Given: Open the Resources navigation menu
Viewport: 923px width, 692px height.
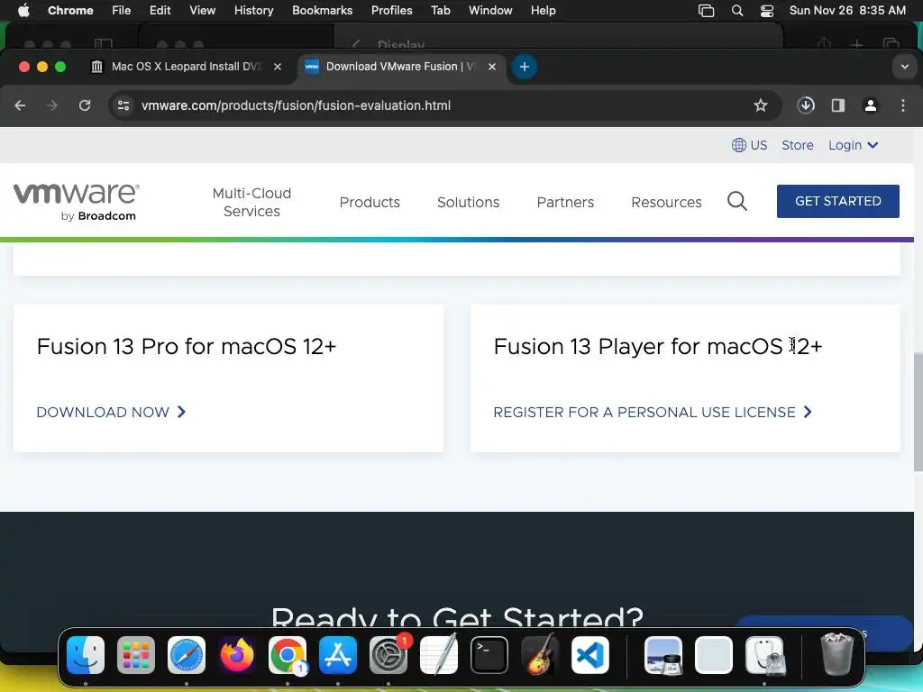Looking at the screenshot, I should [666, 202].
